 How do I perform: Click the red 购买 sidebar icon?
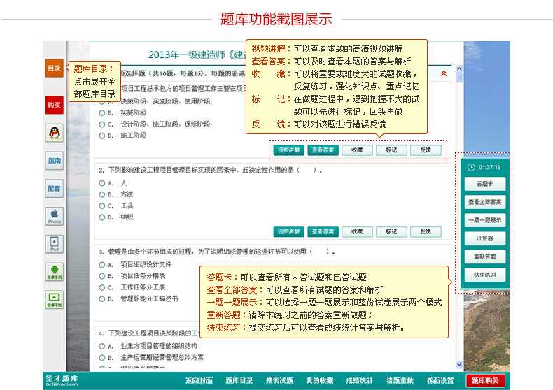coord(54,105)
